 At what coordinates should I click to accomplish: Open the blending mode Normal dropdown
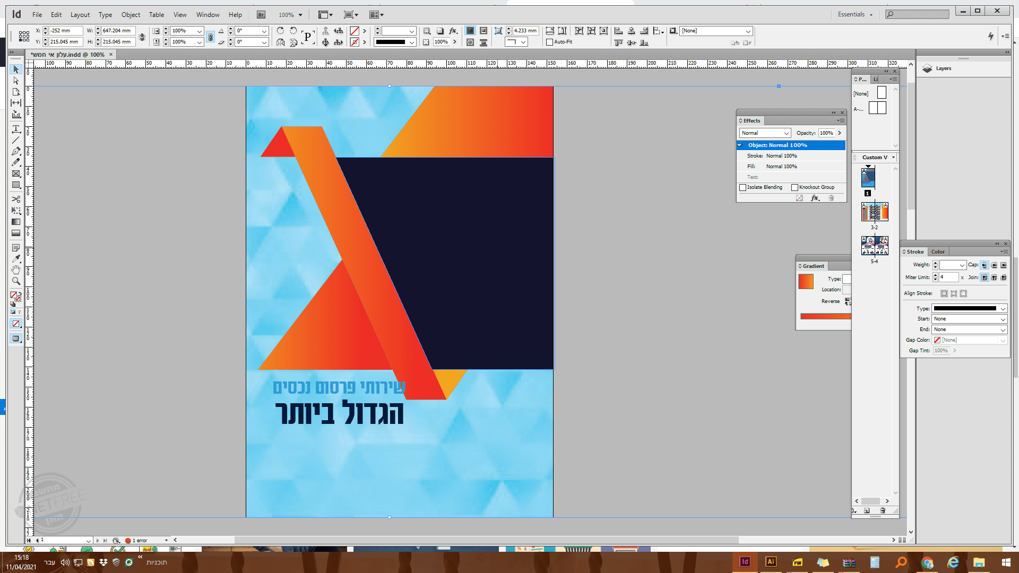(x=765, y=133)
